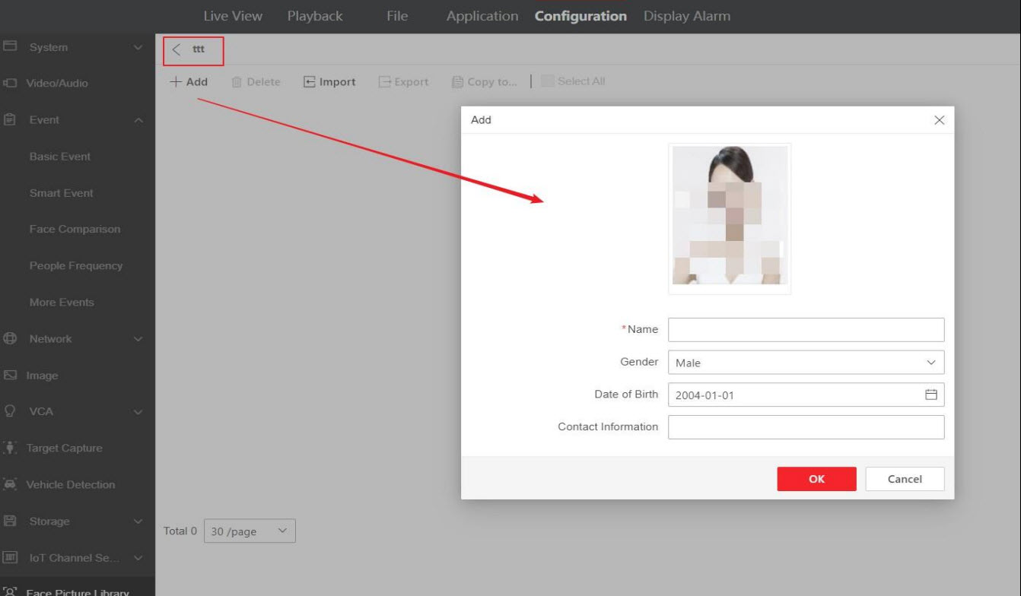Open Target Capture in sidebar

(x=65, y=448)
